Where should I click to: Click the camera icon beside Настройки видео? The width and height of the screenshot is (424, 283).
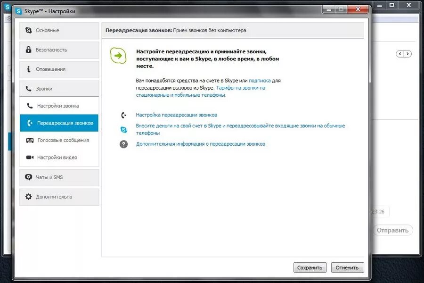pos(30,158)
